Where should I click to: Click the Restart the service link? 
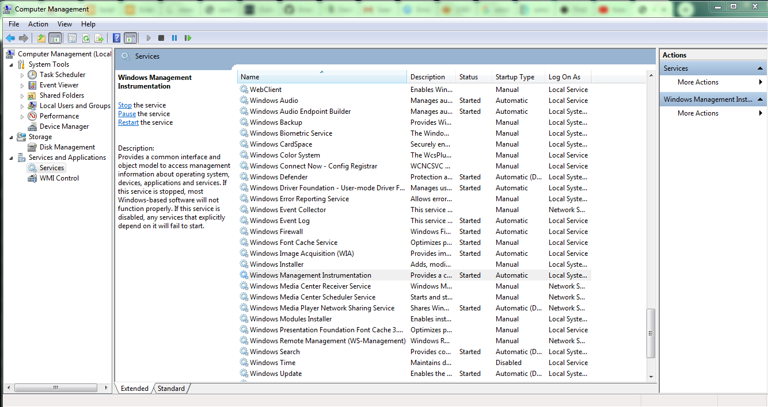point(128,122)
